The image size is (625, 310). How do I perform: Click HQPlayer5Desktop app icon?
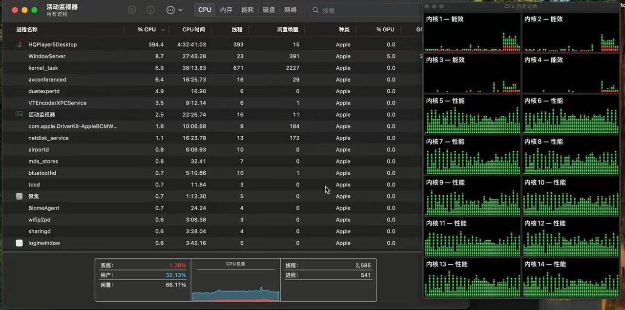[19, 44]
